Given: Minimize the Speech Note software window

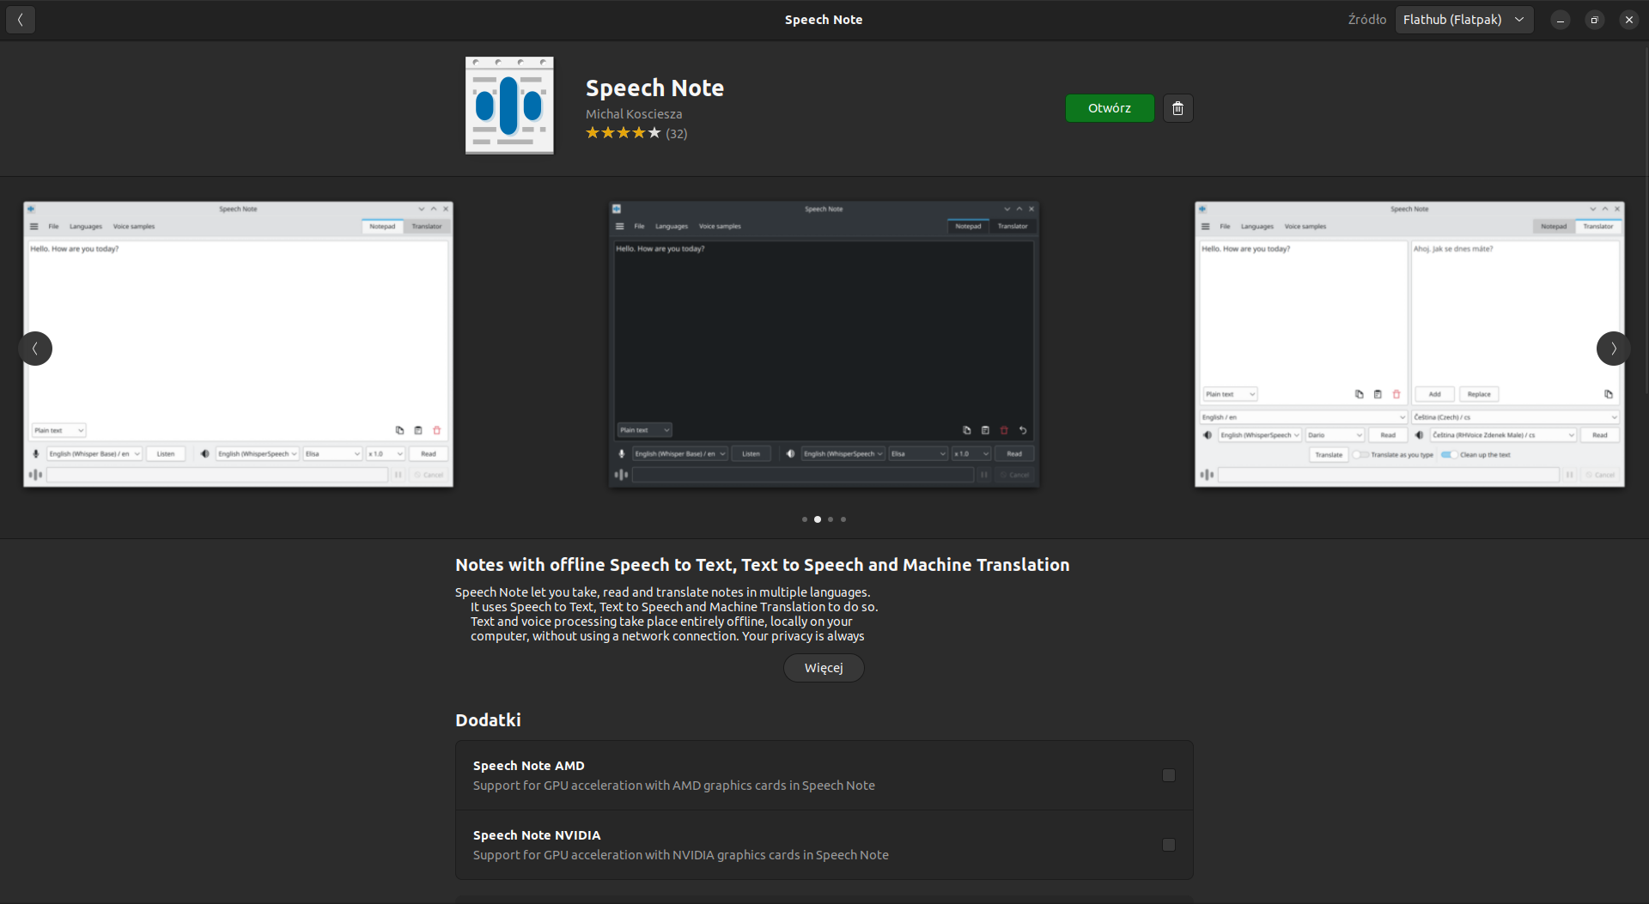Looking at the screenshot, I should point(1561,20).
